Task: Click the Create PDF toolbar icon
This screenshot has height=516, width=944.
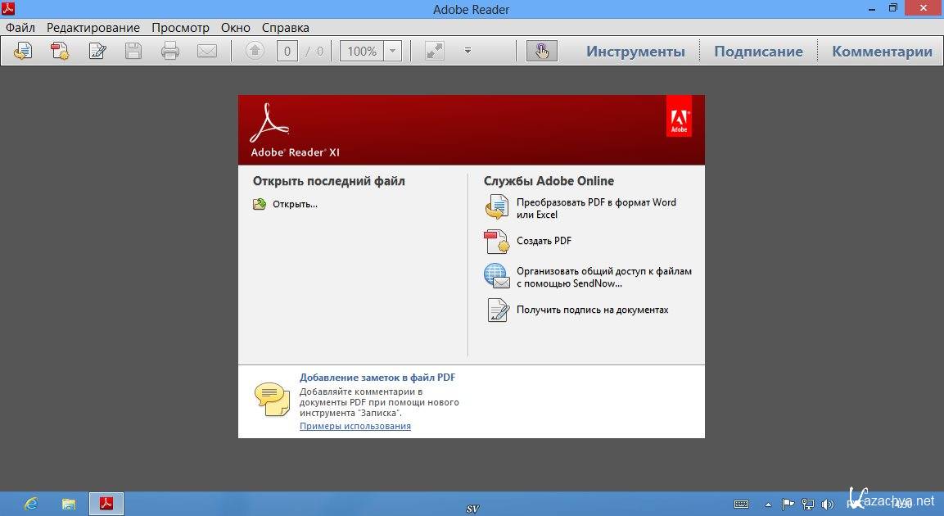Action: click(x=60, y=51)
